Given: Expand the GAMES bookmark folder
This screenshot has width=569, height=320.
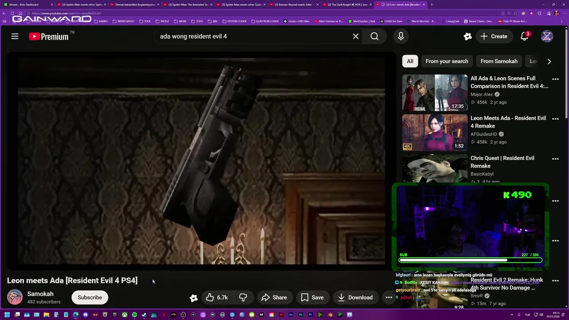Looking at the screenshot, I should tap(100, 21).
